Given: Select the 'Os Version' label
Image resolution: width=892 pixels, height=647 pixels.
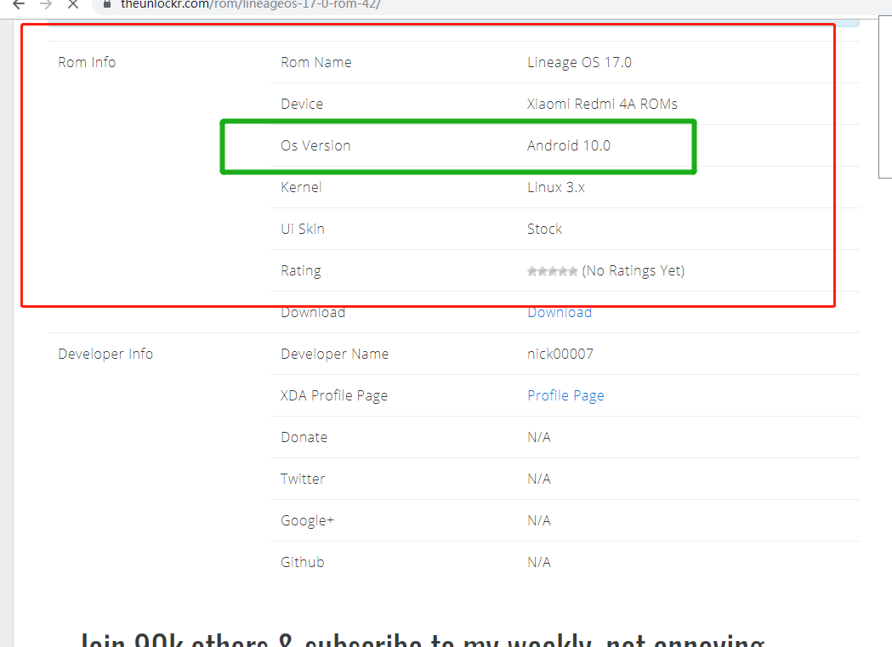Looking at the screenshot, I should (x=315, y=145).
